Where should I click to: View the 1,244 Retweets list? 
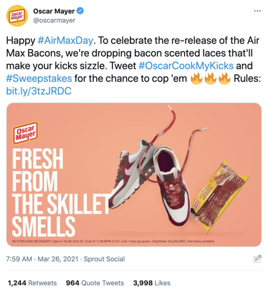(x=32, y=283)
